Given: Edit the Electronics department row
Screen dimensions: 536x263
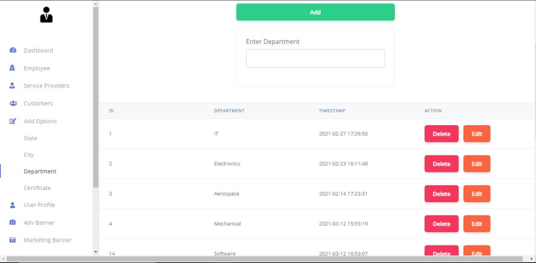Looking at the screenshot, I should pos(477,164).
